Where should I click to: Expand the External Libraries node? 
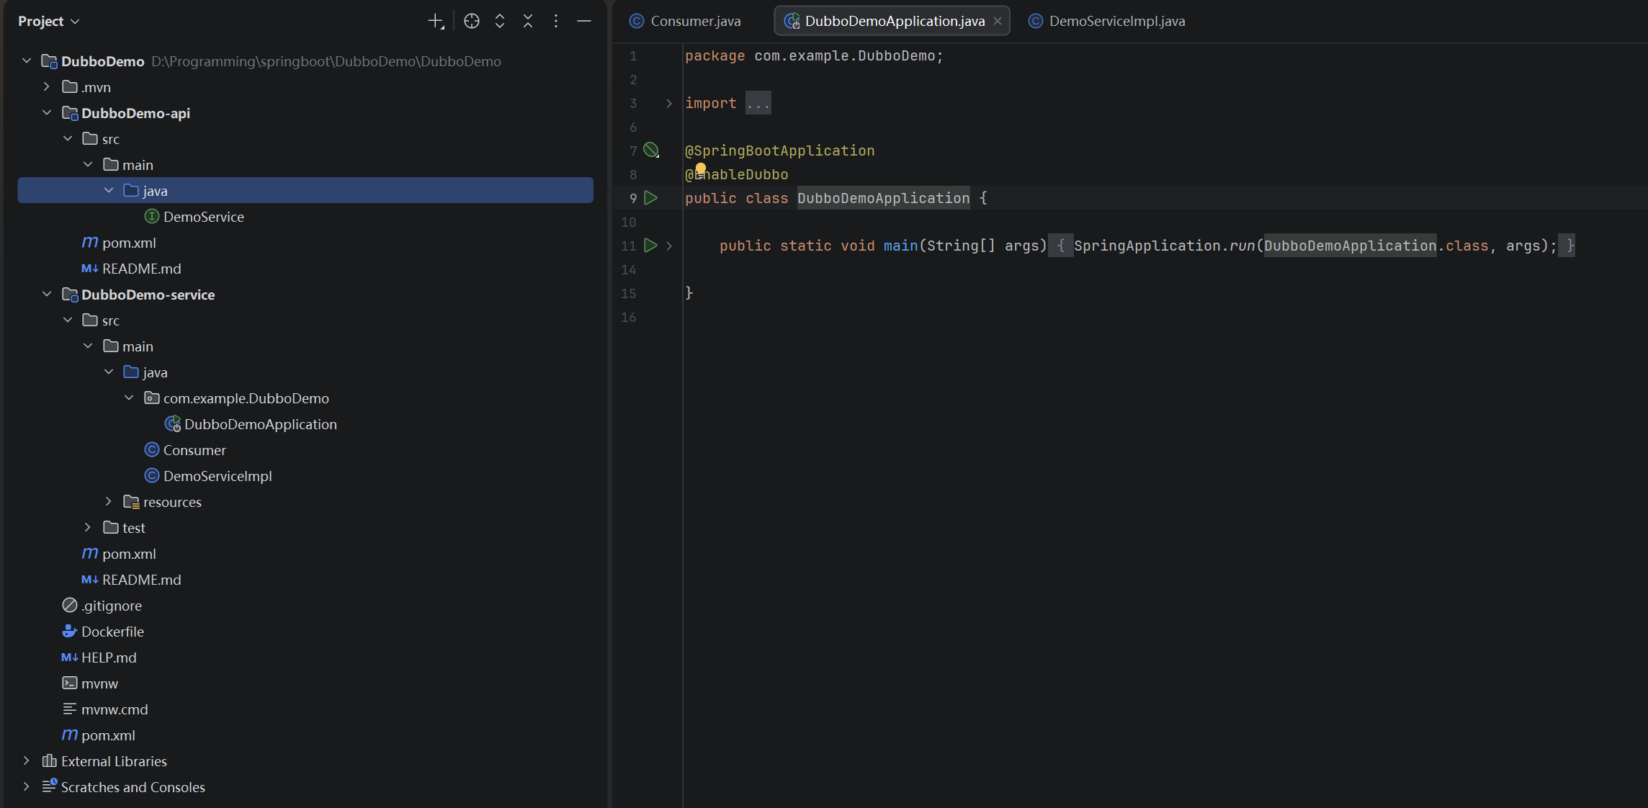point(27,761)
